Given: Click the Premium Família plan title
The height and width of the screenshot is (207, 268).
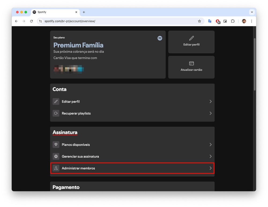Looking at the screenshot, I should coord(78,45).
